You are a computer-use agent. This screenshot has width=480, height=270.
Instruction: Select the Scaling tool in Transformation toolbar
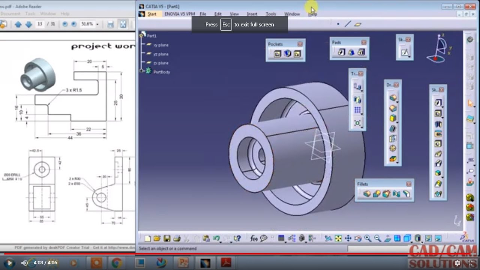click(x=357, y=122)
